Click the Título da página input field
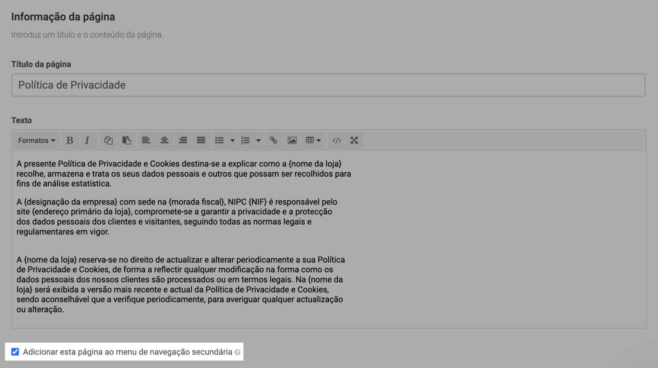Screen dimensions: 658x368 [x=328, y=85]
